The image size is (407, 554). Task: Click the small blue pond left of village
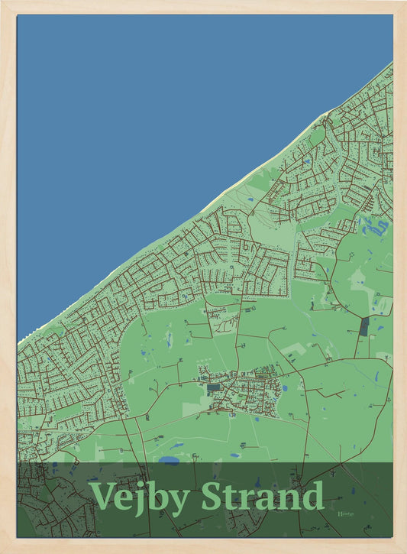(x=143, y=352)
